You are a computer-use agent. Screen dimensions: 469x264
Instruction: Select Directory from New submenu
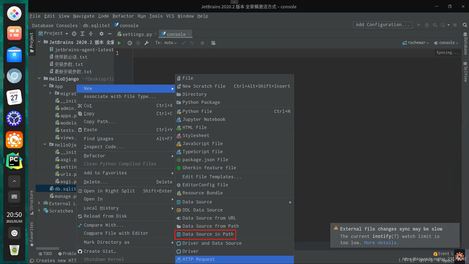[234, 94]
